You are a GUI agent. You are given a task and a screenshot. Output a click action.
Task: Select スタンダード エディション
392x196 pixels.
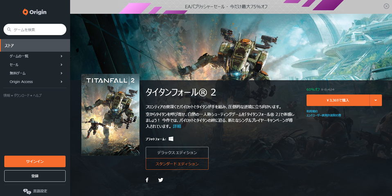(177, 164)
